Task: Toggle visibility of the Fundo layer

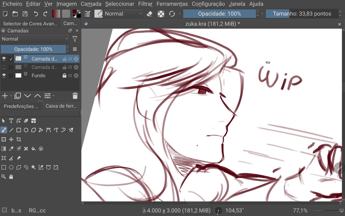Action: tap(4, 75)
